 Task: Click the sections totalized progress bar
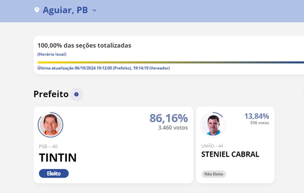click(170, 62)
